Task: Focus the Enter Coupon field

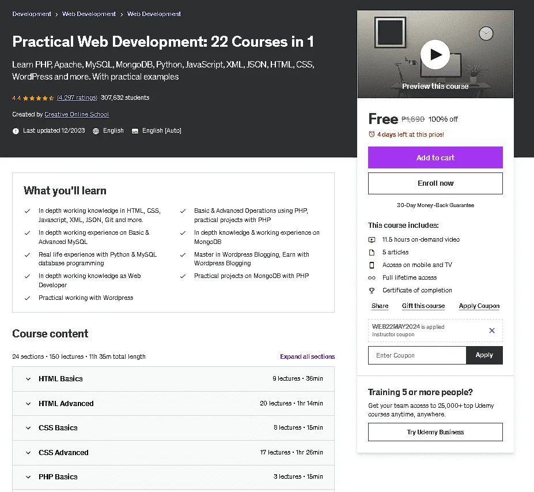Action: click(x=417, y=355)
